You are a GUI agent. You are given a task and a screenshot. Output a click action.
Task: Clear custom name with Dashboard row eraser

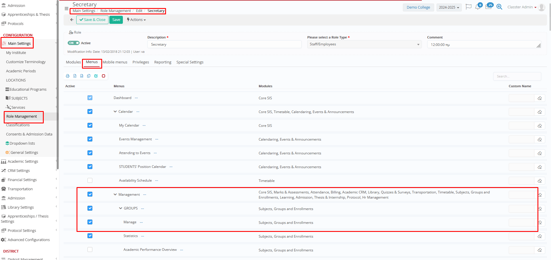click(x=539, y=98)
